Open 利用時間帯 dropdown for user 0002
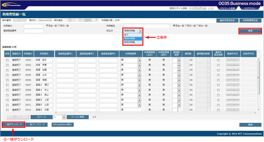 tap(139, 60)
